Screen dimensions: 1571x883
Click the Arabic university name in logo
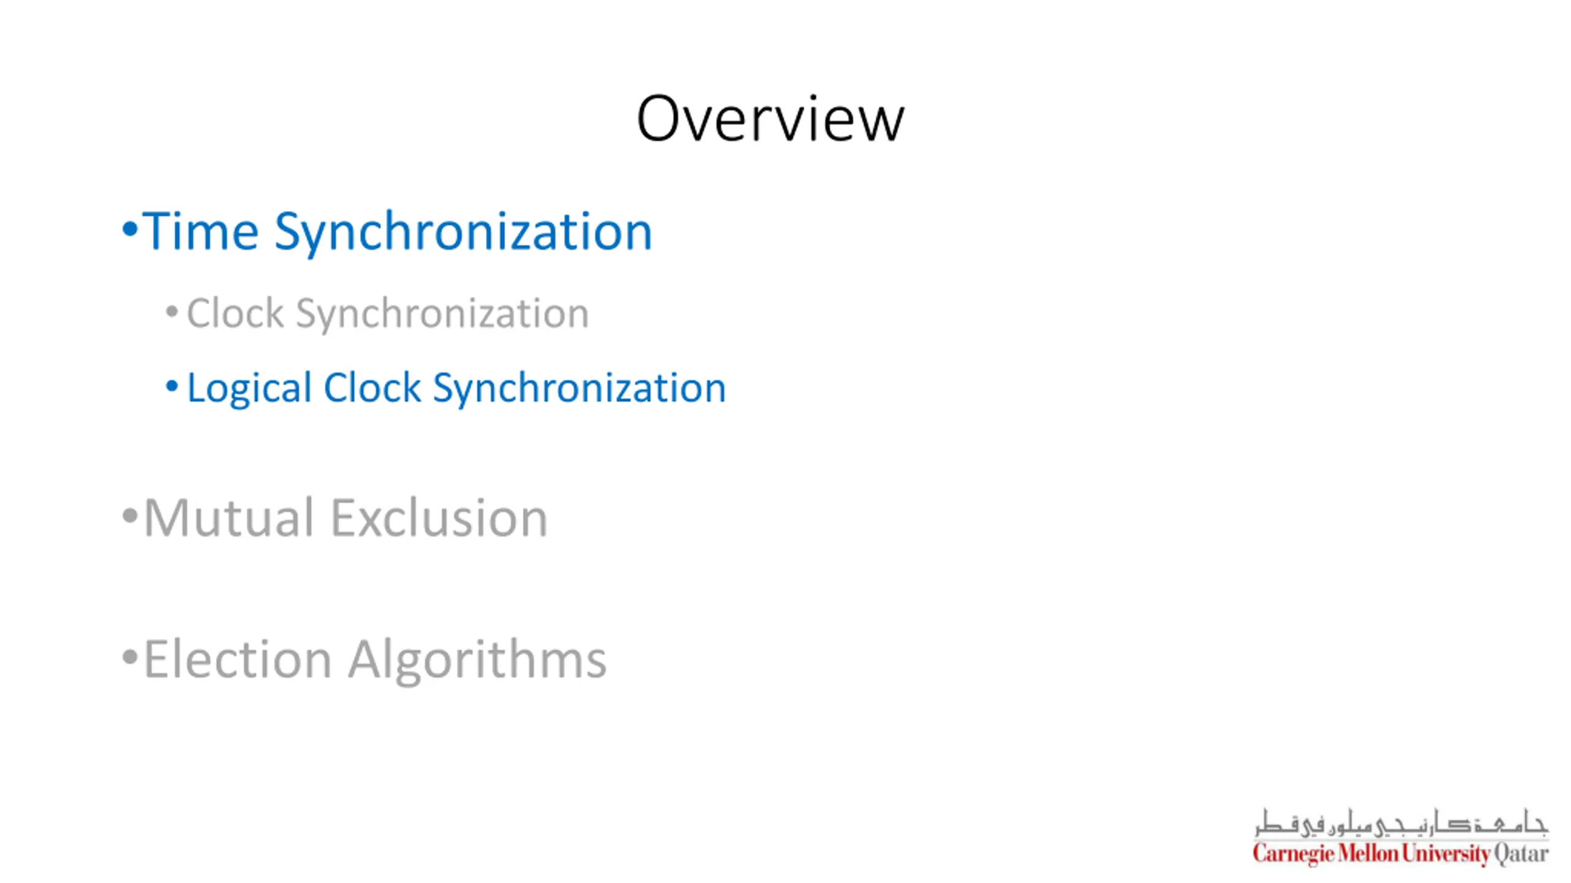tap(1401, 823)
